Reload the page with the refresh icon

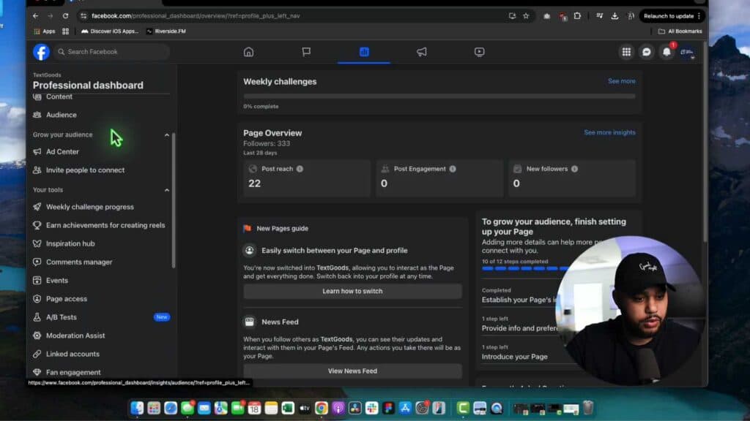pyautogui.click(x=65, y=16)
